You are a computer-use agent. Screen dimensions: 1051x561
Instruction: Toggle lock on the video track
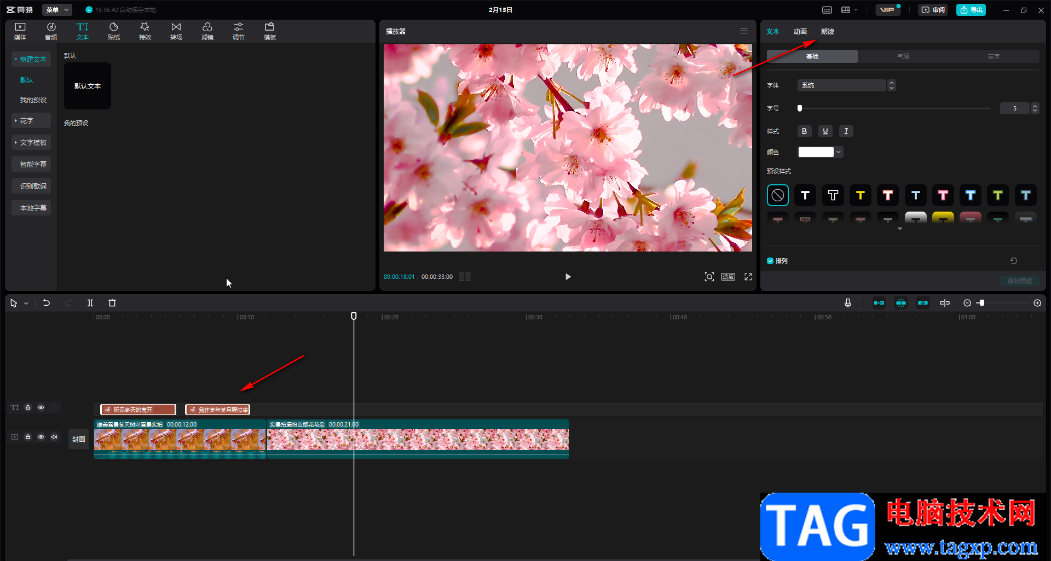click(x=28, y=437)
